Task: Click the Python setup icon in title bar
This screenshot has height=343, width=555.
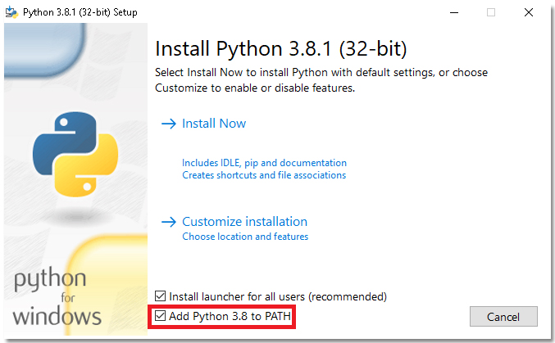Action: coord(11,12)
